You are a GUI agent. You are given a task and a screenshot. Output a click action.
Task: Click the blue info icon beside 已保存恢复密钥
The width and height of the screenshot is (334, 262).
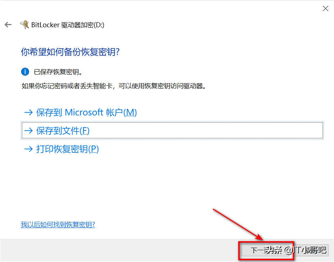[x=25, y=72]
